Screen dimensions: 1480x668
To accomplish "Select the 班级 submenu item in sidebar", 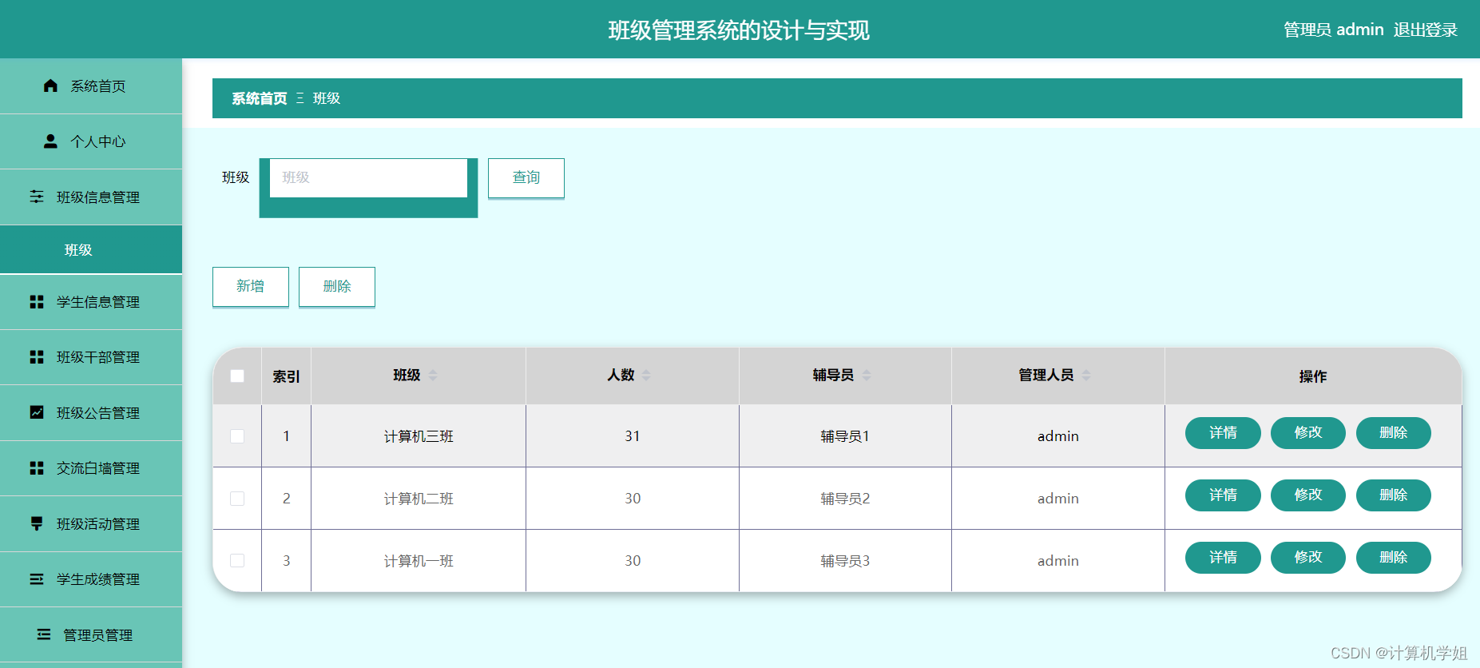I will pyautogui.click(x=91, y=249).
